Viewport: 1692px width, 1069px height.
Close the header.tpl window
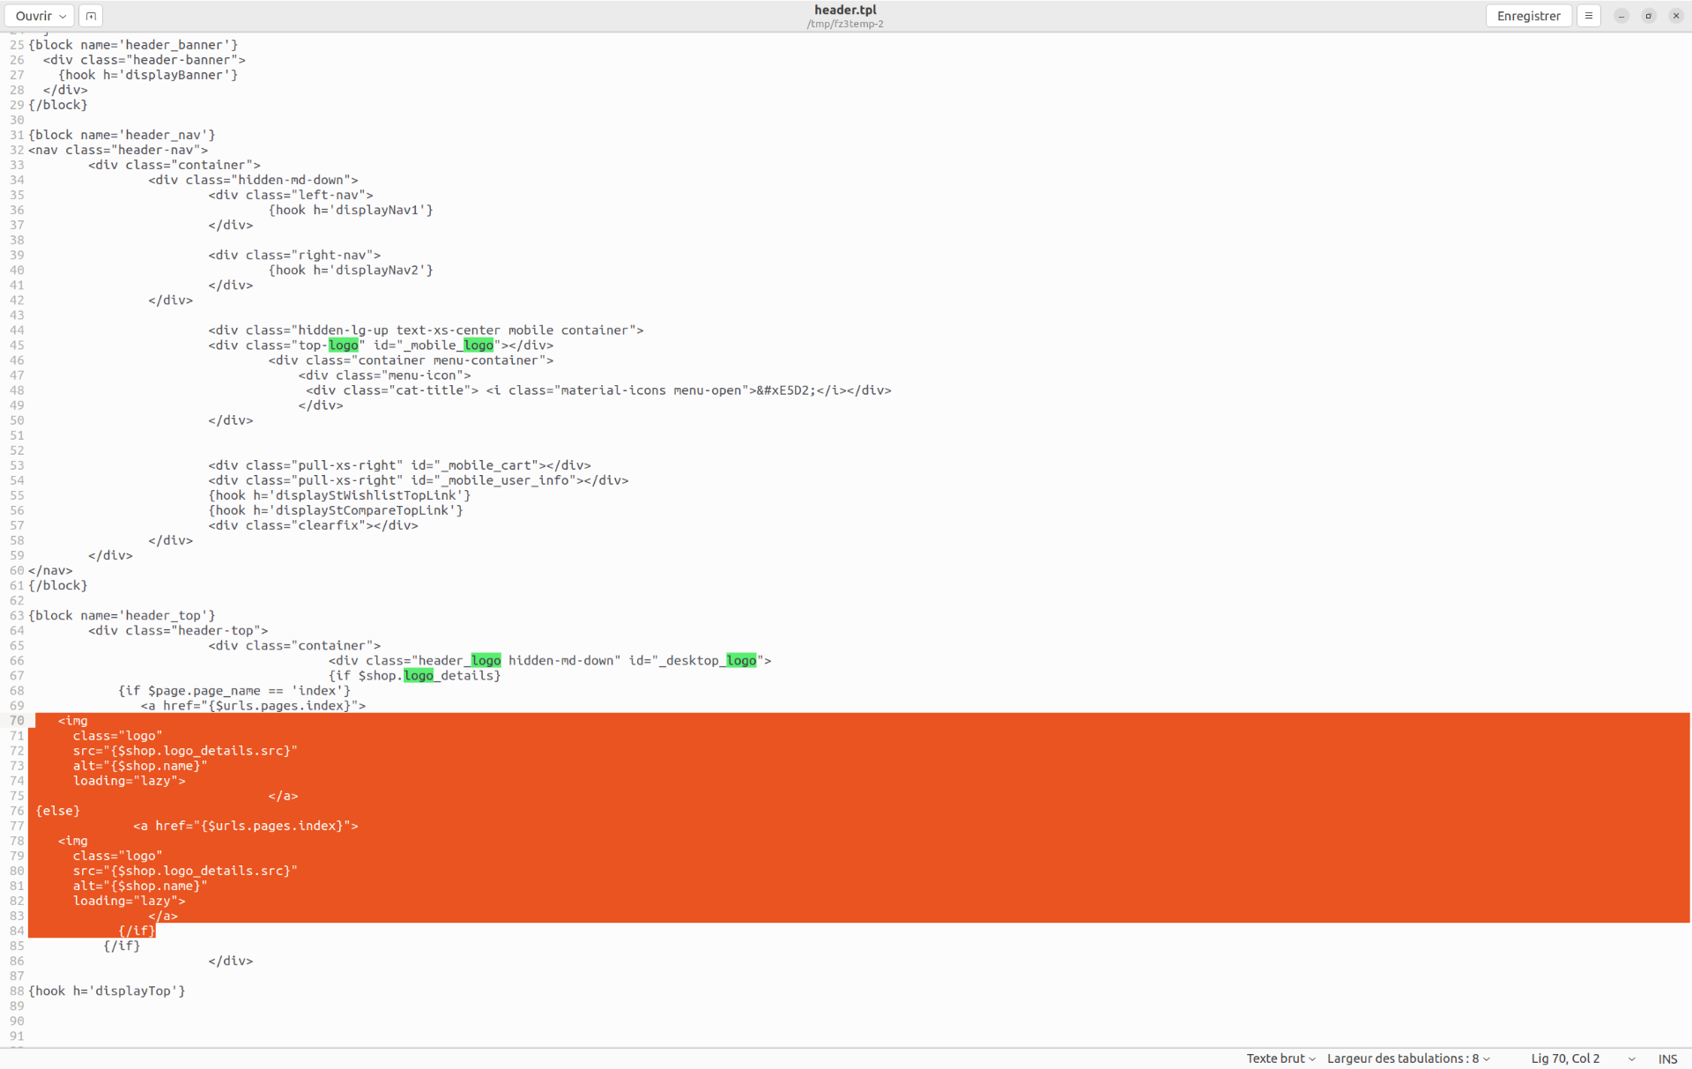[1676, 16]
